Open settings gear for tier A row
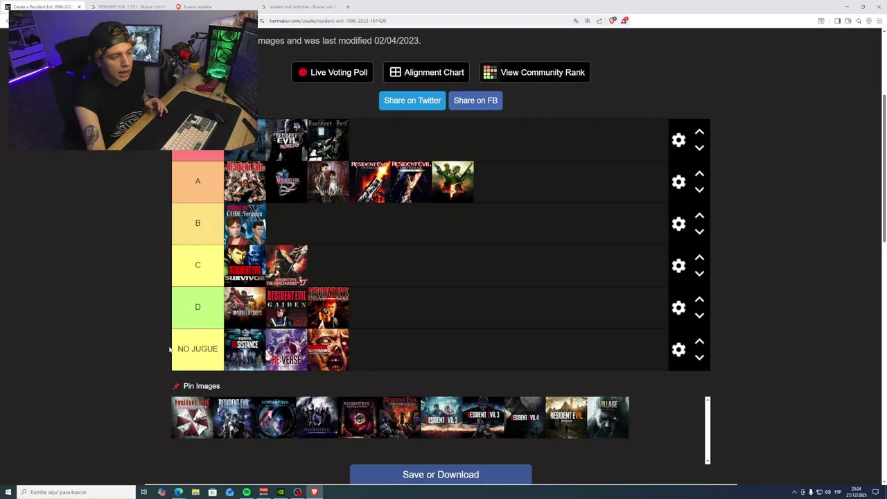The width and height of the screenshot is (887, 499). click(678, 182)
